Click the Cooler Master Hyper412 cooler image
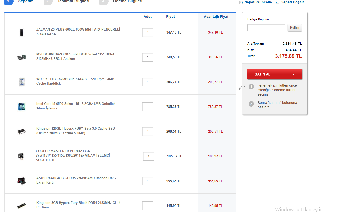Screen dimensions: 342x212 (22, 156)
